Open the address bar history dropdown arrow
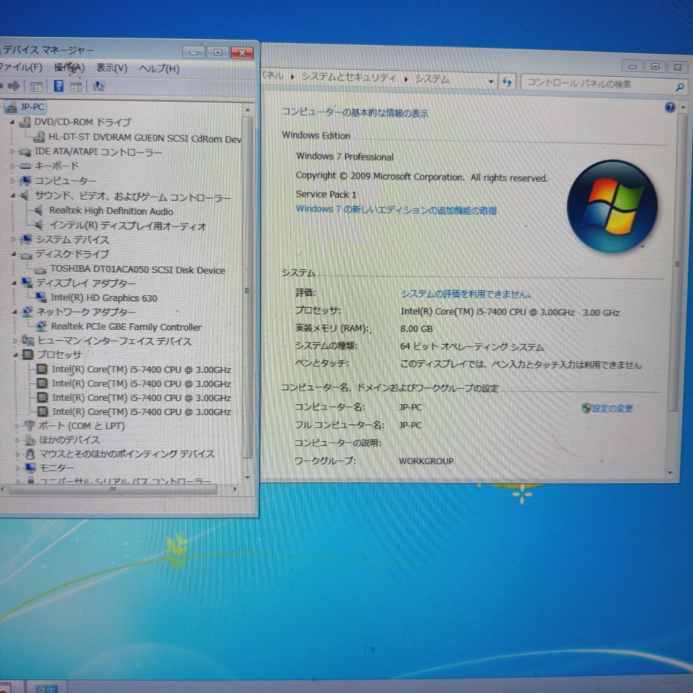 pos(491,81)
